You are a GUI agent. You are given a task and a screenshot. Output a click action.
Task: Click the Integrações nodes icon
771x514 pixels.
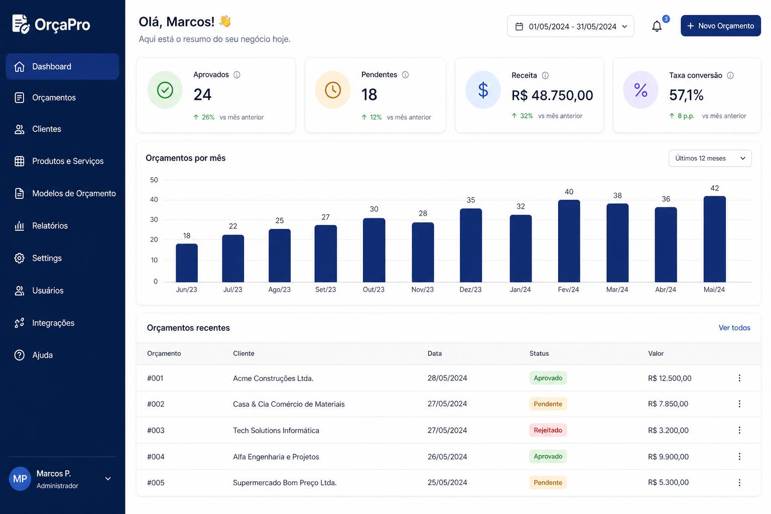pos(20,323)
